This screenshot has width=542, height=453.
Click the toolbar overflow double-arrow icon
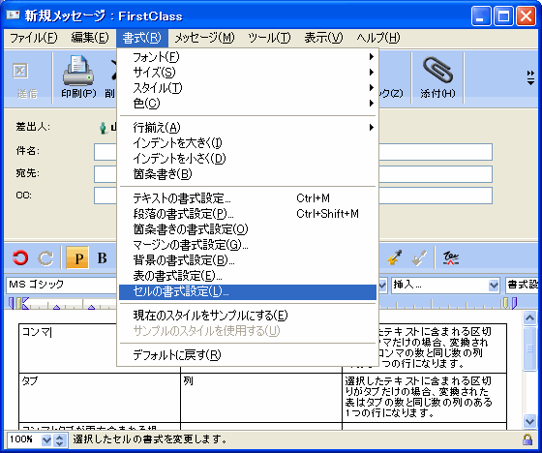tap(530, 77)
